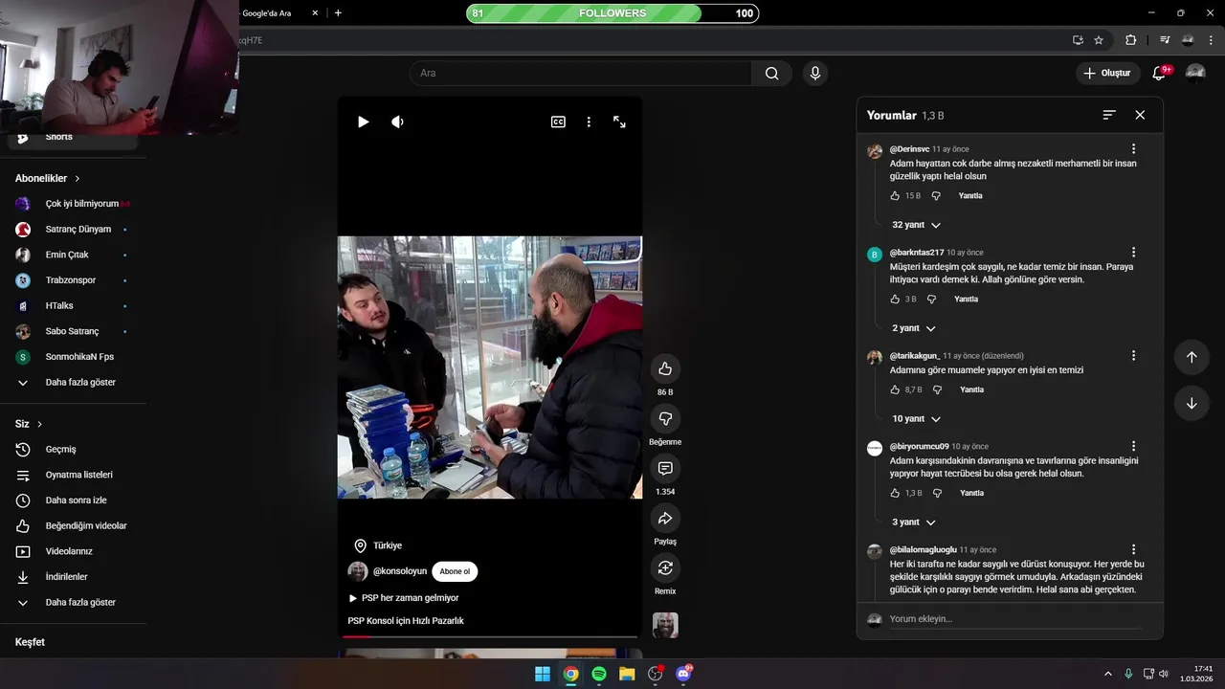Mute the Shorts video volume
1225x689 pixels.
(x=397, y=122)
